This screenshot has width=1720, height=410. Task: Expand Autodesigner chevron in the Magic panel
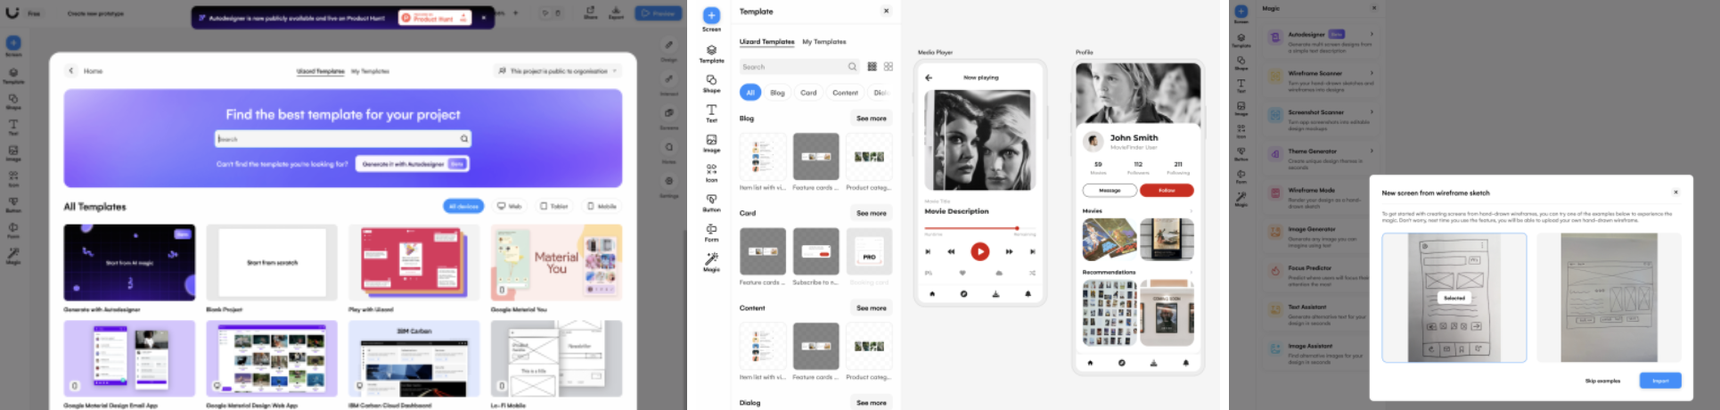[x=1372, y=34]
